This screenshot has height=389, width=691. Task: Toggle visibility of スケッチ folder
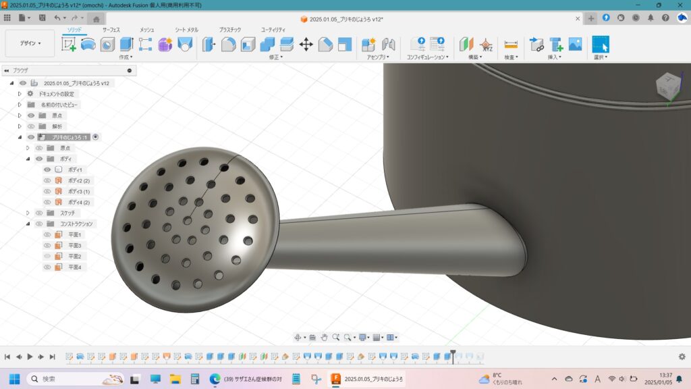(x=39, y=213)
